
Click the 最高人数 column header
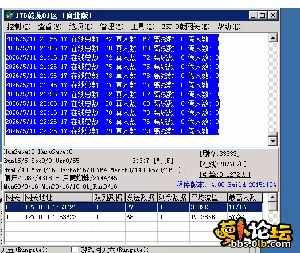(x=245, y=197)
